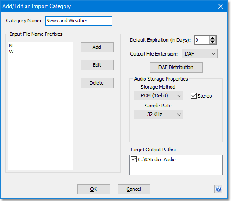Decrease Default Expiration with the down arrow
Image resolution: width=231 pixels, height=202 pixels.
[x=212, y=42]
